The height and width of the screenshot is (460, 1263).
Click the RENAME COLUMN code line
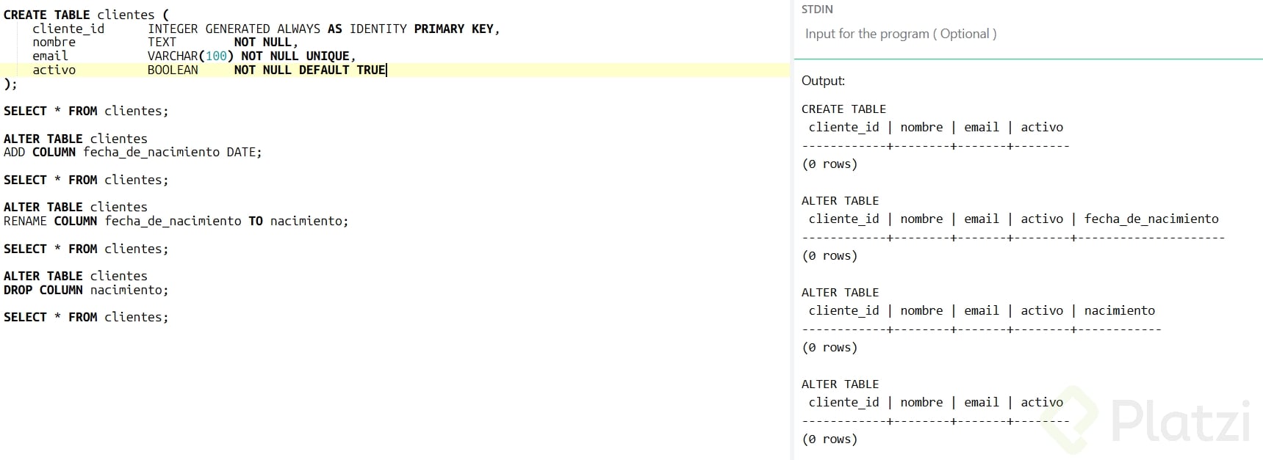(176, 221)
